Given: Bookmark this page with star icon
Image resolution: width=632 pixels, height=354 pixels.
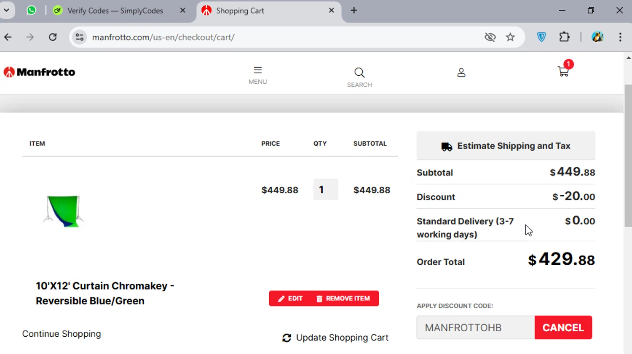Looking at the screenshot, I should (510, 37).
